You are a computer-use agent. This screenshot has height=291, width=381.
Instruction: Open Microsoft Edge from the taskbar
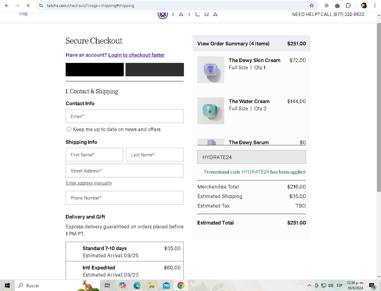pyautogui.click(x=137, y=285)
